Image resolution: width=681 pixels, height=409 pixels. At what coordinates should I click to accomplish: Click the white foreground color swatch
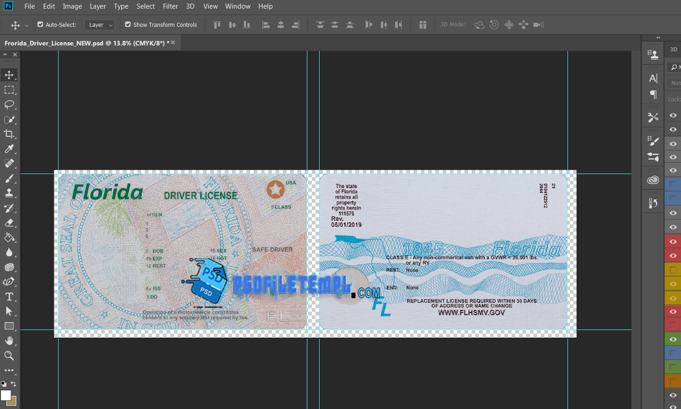[6, 395]
